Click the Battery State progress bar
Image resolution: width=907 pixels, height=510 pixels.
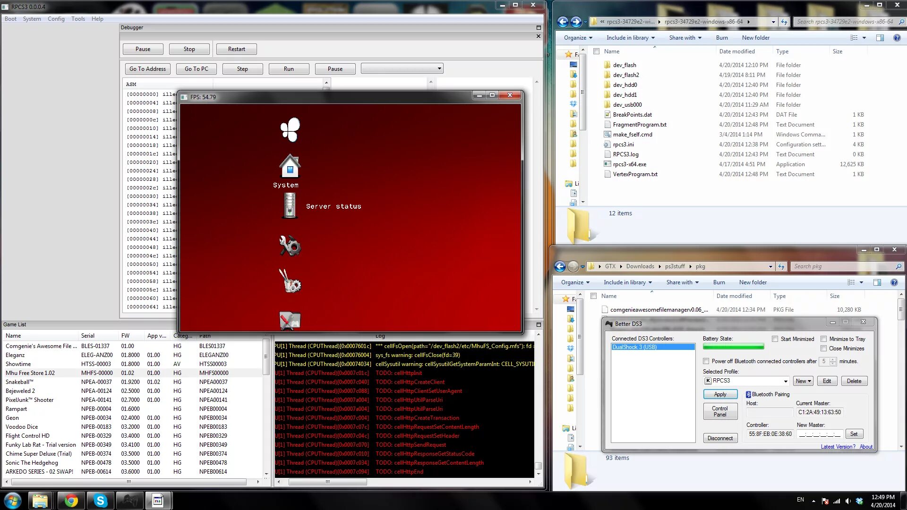coord(733,347)
